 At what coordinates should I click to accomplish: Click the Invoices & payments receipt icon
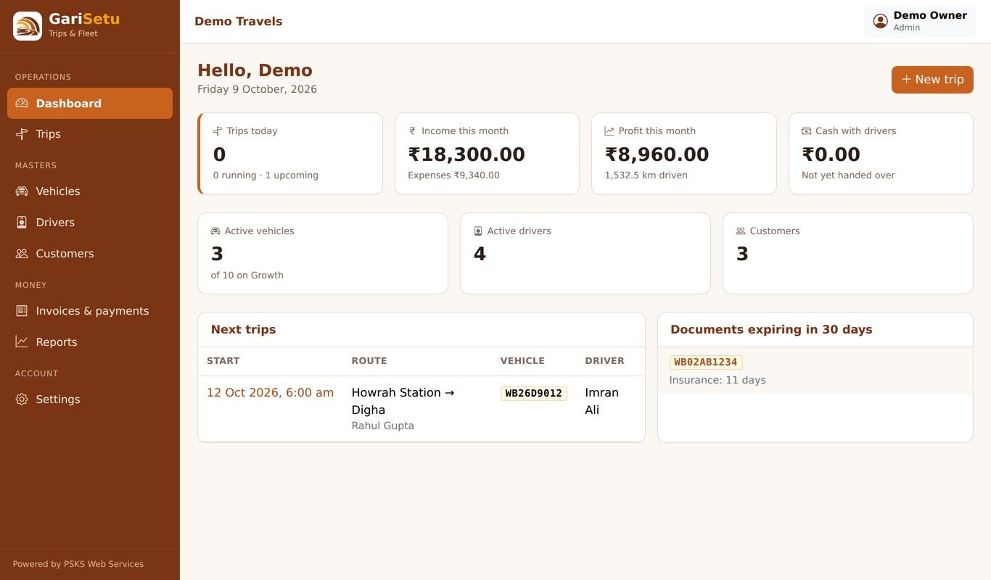click(22, 311)
